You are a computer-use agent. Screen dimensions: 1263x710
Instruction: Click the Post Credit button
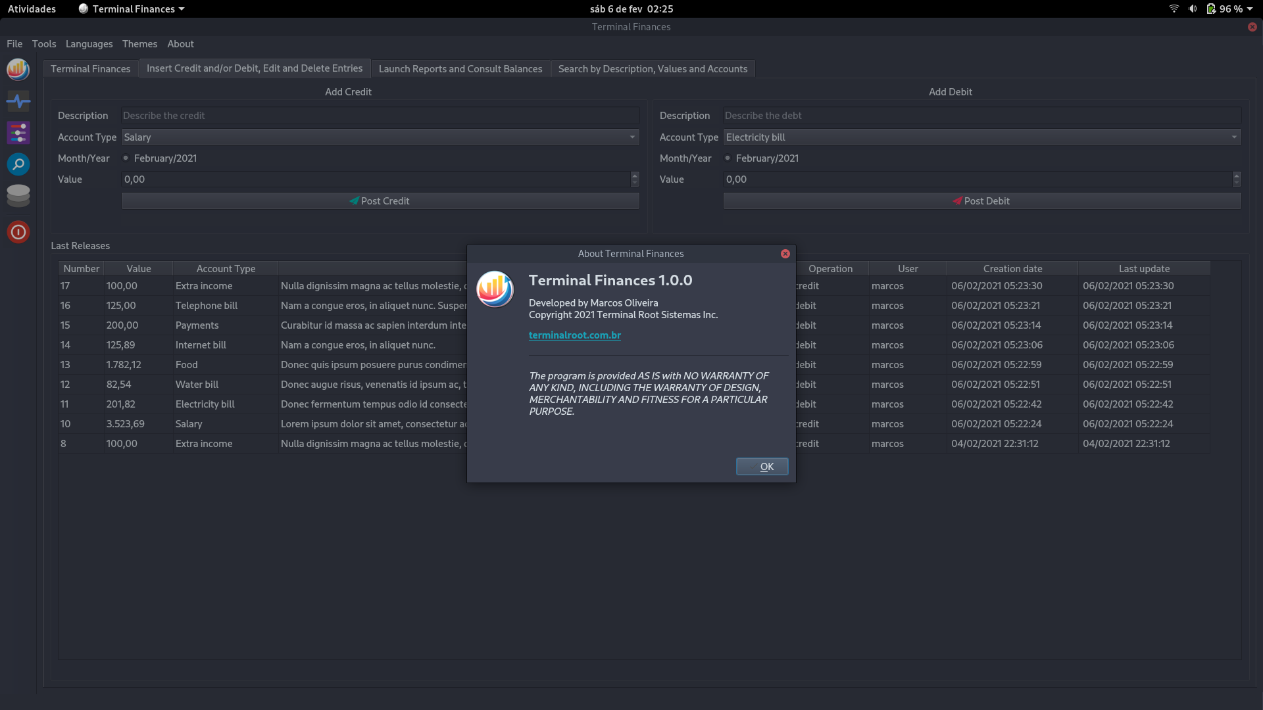pyautogui.click(x=379, y=201)
